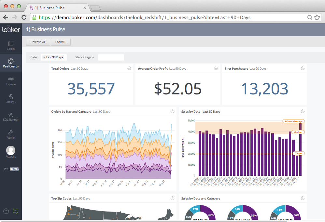Open Sales by Date gear menu
The width and height of the screenshot is (325, 222).
303,111
